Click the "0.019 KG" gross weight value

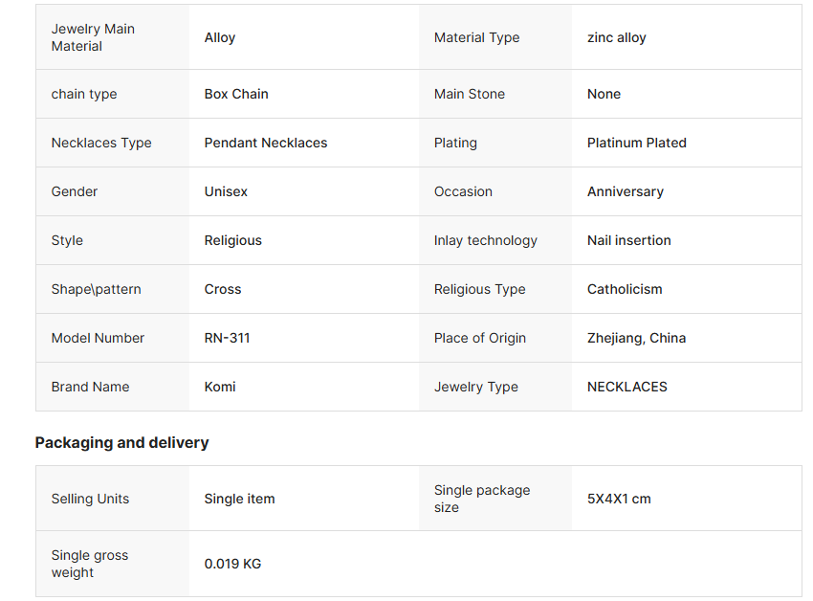(x=232, y=564)
